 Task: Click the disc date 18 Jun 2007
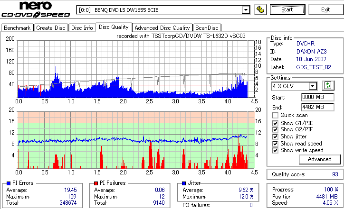(x=311, y=59)
